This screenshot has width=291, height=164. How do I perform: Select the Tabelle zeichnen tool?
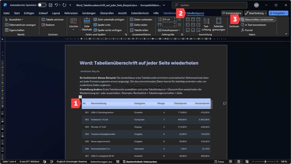coord(53,20)
